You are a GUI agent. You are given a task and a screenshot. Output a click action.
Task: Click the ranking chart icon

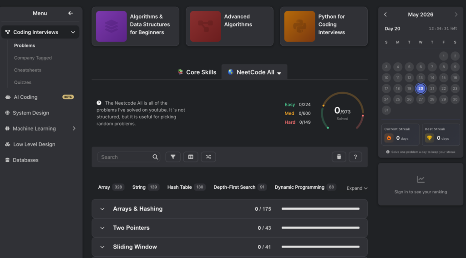pyautogui.click(x=420, y=179)
